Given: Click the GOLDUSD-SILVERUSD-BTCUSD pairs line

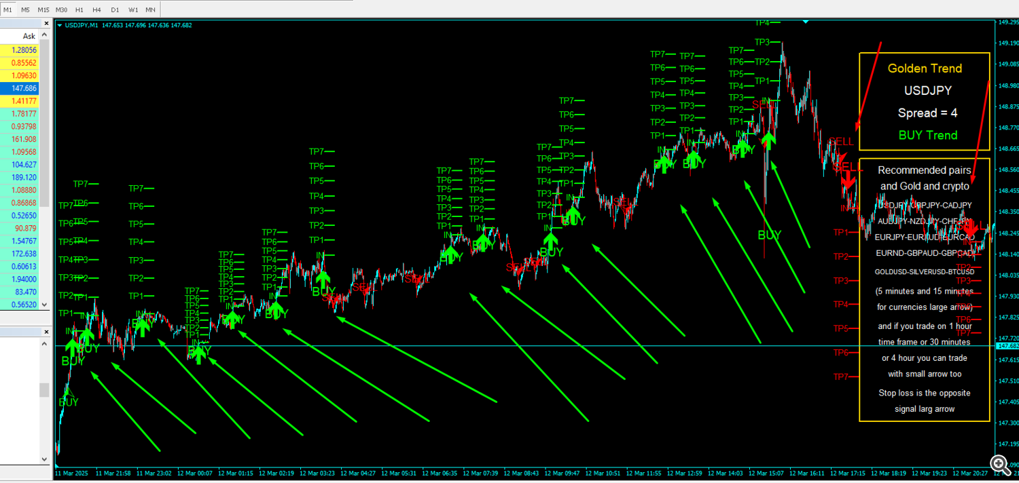Looking at the screenshot, I should pos(925,271).
